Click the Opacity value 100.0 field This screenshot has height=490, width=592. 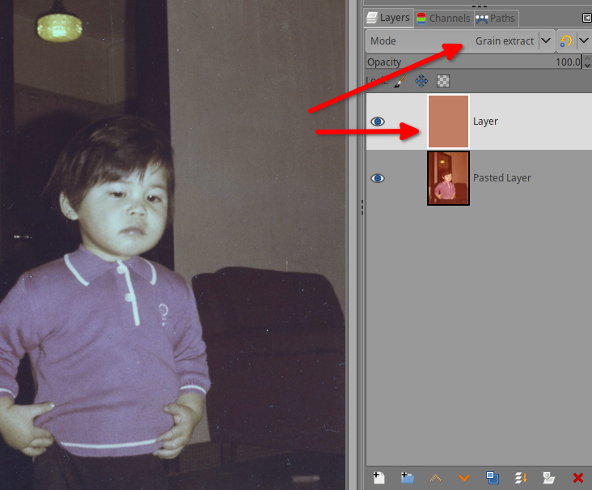[x=568, y=62]
